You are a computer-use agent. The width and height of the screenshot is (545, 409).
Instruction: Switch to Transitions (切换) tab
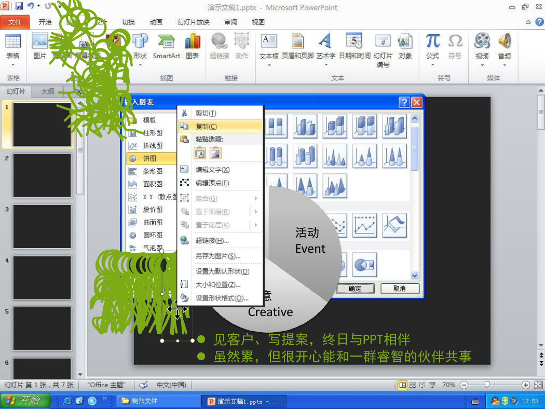click(128, 22)
